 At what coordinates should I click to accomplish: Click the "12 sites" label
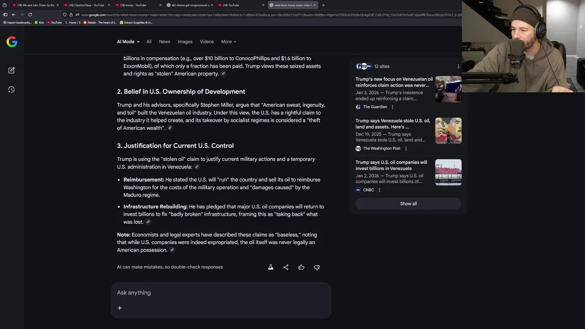tap(382, 66)
